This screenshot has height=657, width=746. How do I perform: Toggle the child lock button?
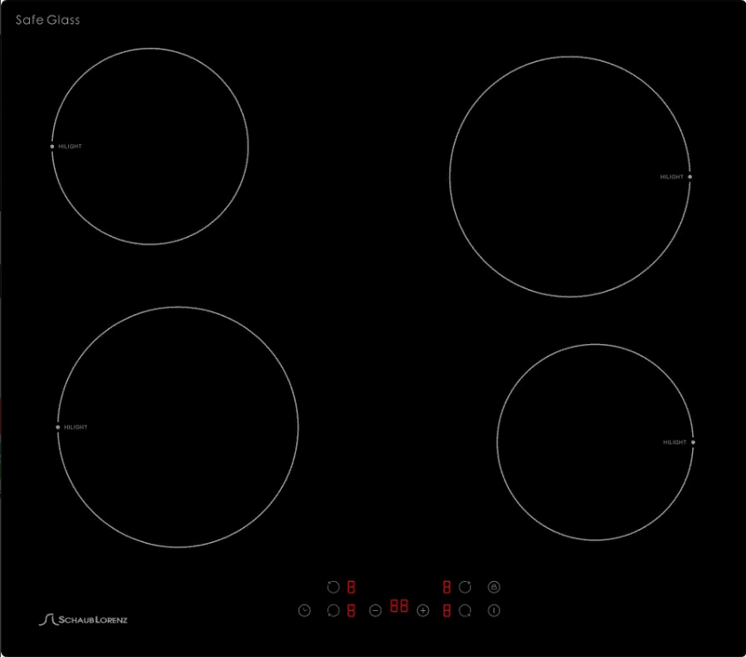click(494, 587)
